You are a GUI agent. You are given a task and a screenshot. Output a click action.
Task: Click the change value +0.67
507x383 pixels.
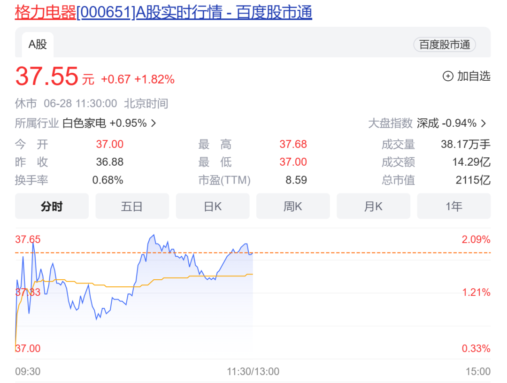[116, 79]
